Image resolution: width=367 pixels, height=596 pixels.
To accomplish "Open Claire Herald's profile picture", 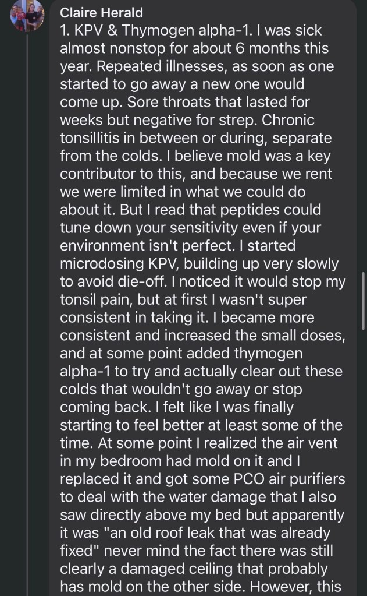I will [27, 15].
